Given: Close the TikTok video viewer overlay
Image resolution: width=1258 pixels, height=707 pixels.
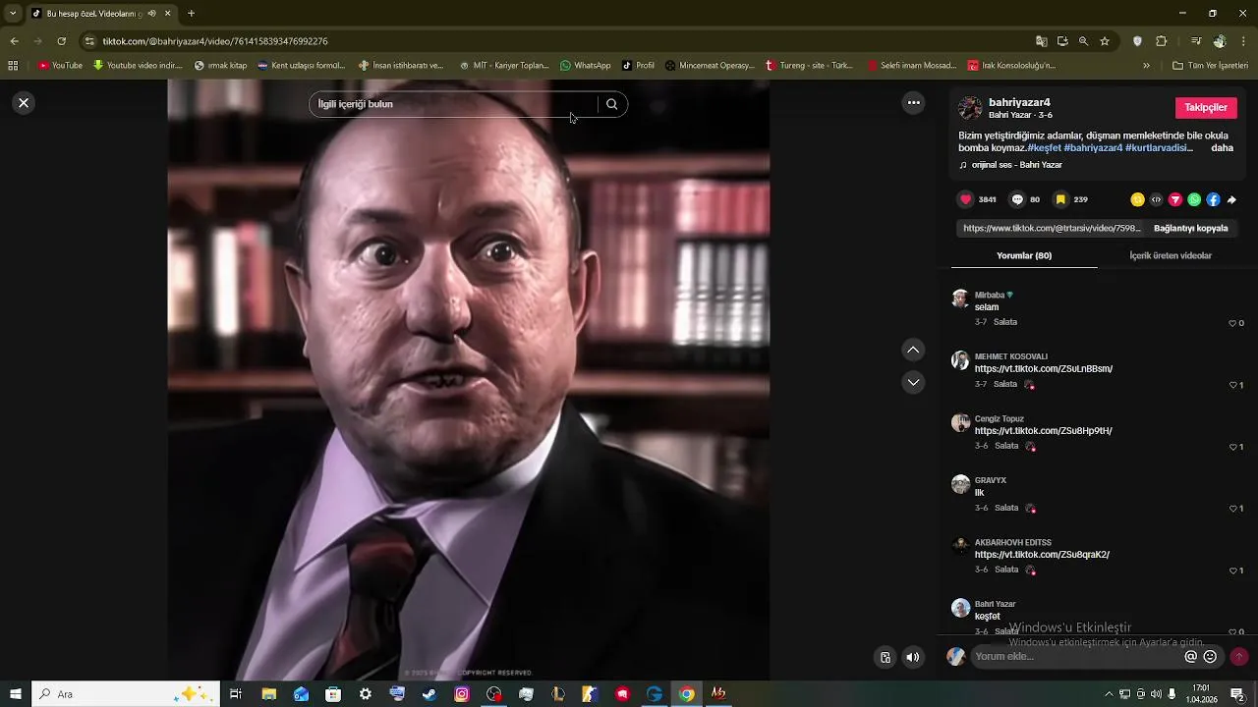Looking at the screenshot, I should click(24, 103).
